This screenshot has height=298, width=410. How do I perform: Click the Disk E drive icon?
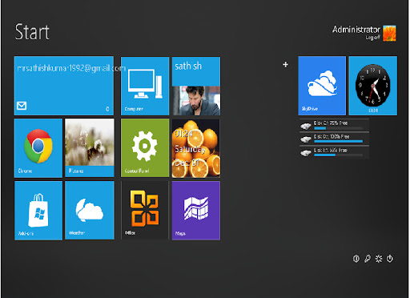(x=306, y=153)
